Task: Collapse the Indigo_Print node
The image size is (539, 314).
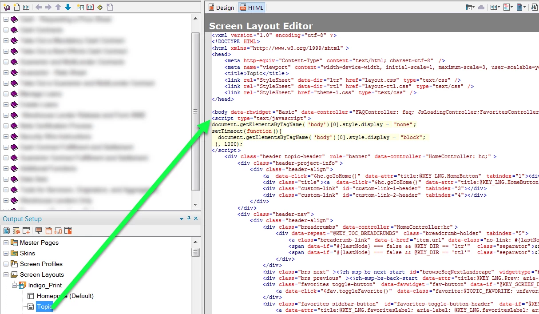Action: point(14,286)
